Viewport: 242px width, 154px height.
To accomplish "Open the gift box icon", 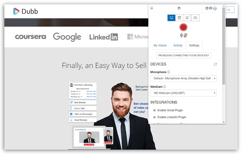I will click(x=207, y=8).
